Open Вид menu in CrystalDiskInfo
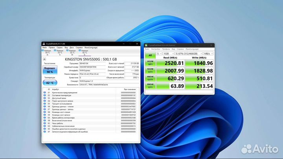Image resolution: width=283 pixels, height=159 pixels. pos(66,48)
